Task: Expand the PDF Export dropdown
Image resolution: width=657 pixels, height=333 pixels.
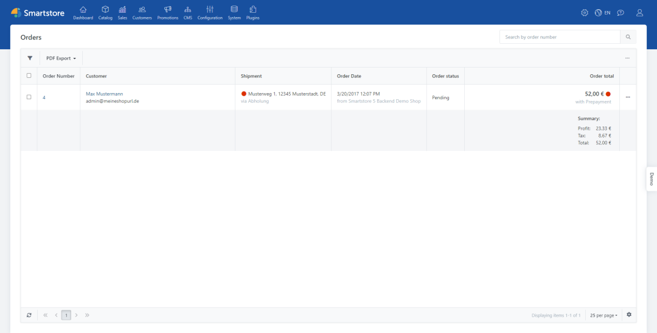Action: (x=61, y=58)
